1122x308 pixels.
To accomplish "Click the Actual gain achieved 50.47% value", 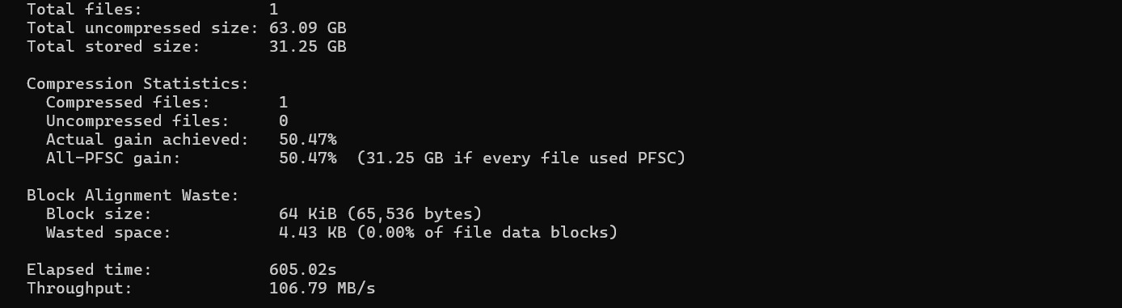I will (x=308, y=139).
